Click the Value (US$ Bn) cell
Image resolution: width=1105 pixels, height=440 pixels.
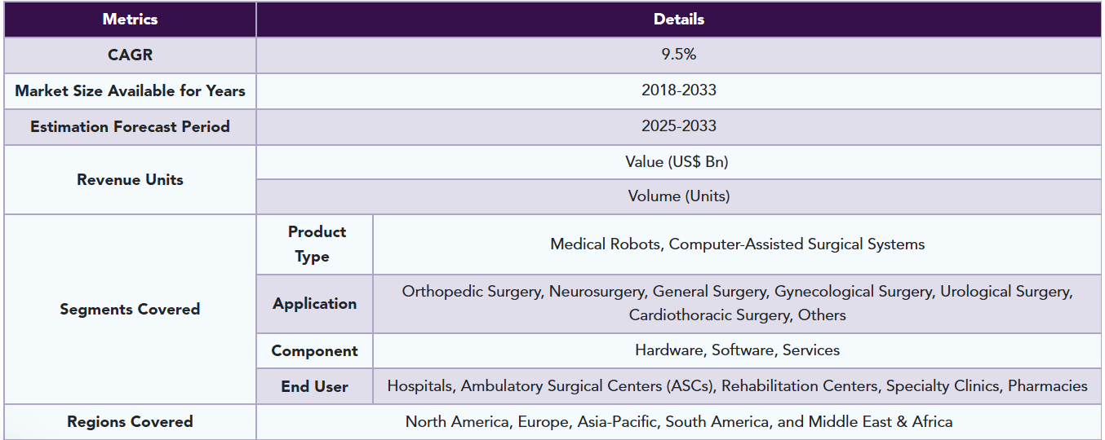click(679, 162)
